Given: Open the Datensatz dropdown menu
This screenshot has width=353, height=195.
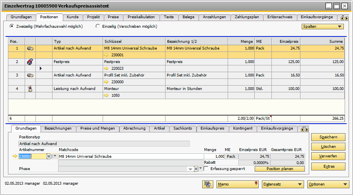Looking at the screenshot, I should pyautogui.click(x=282, y=184).
